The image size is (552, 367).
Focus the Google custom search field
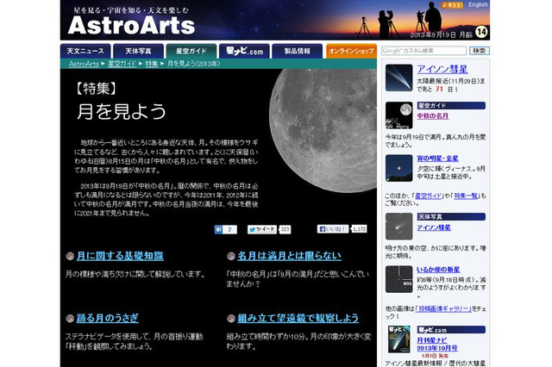pos(423,51)
